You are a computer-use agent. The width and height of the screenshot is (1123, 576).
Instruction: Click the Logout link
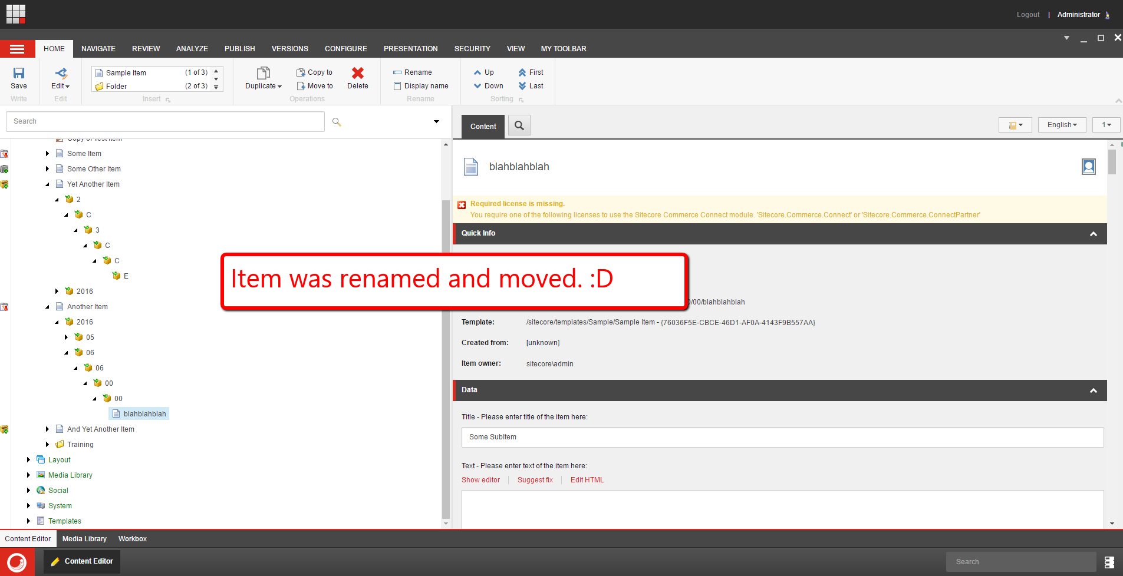(x=1028, y=15)
